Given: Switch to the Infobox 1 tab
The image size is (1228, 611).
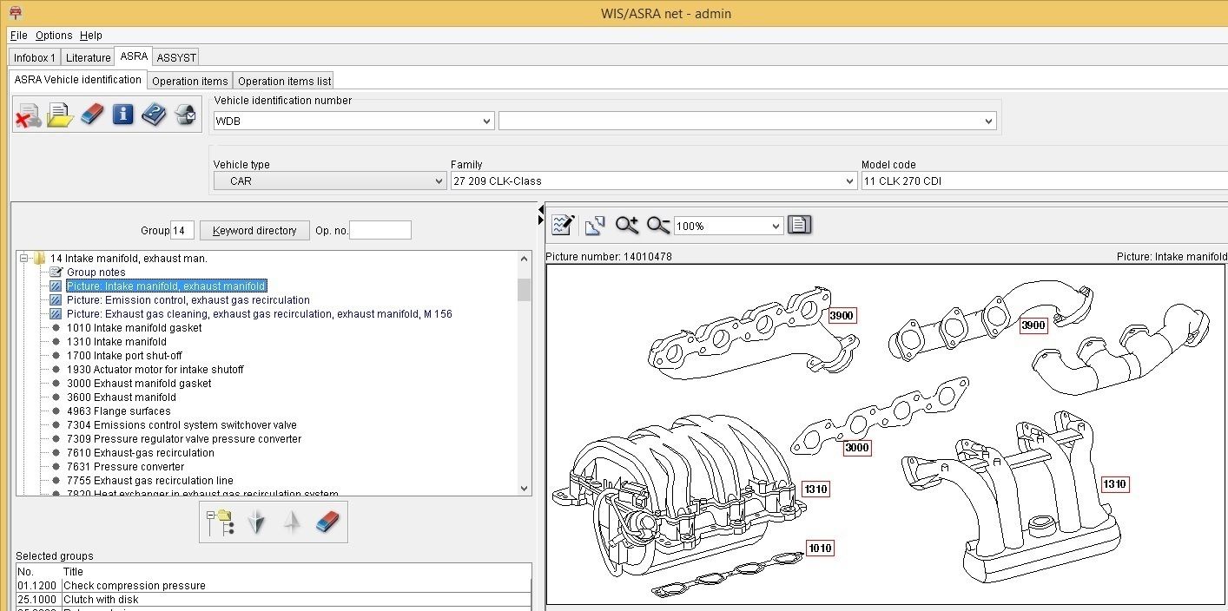Looking at the screenshot, I should click(x=35, y=57).
